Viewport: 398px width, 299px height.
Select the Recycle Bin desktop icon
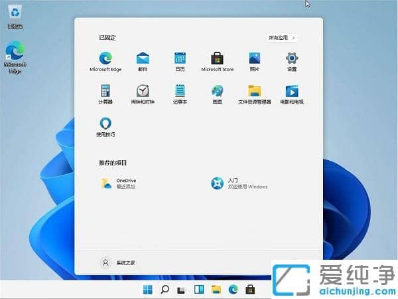click(15, 17)
